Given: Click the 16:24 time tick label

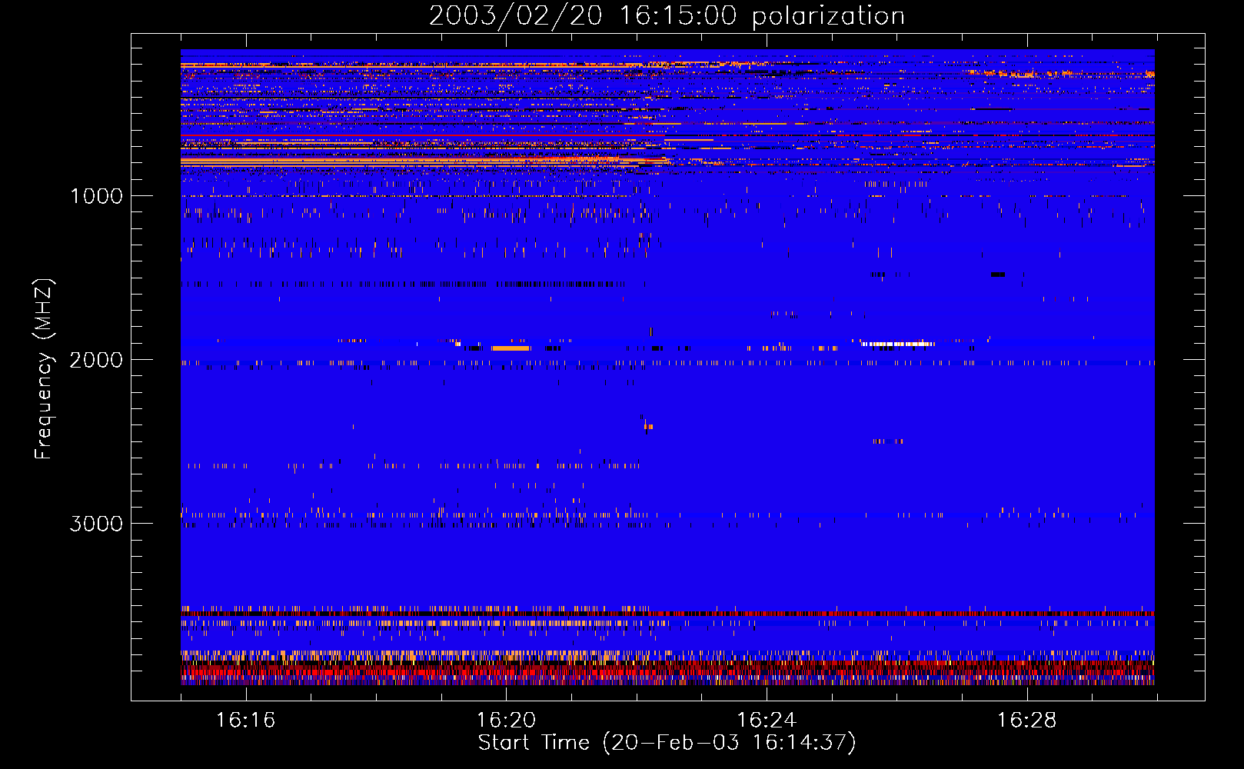Looking at the screenshot, I should 767,721.
